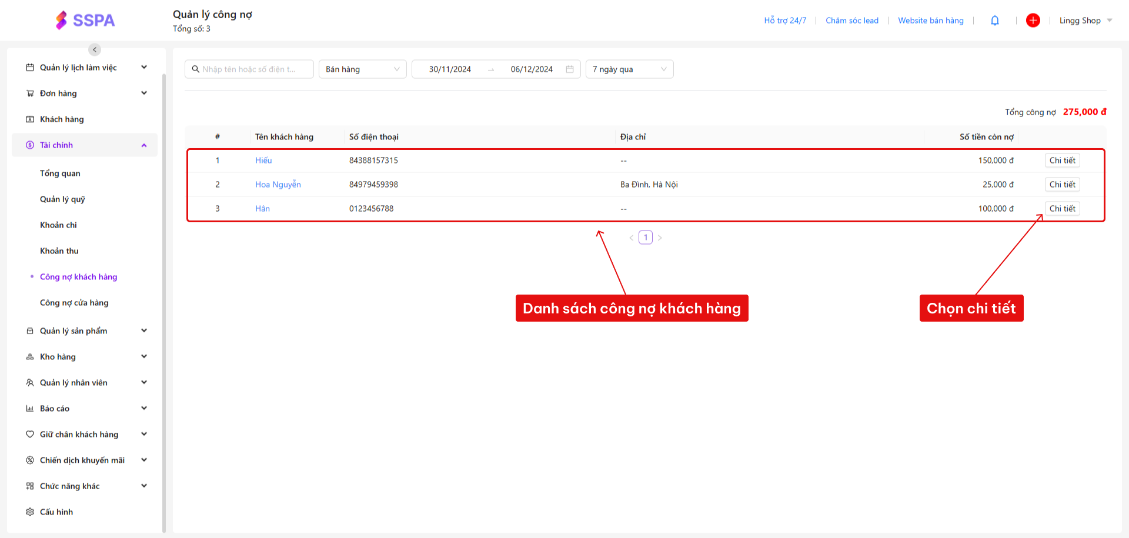
Task: Click the previous page arrow
Action: pos(632,238)
